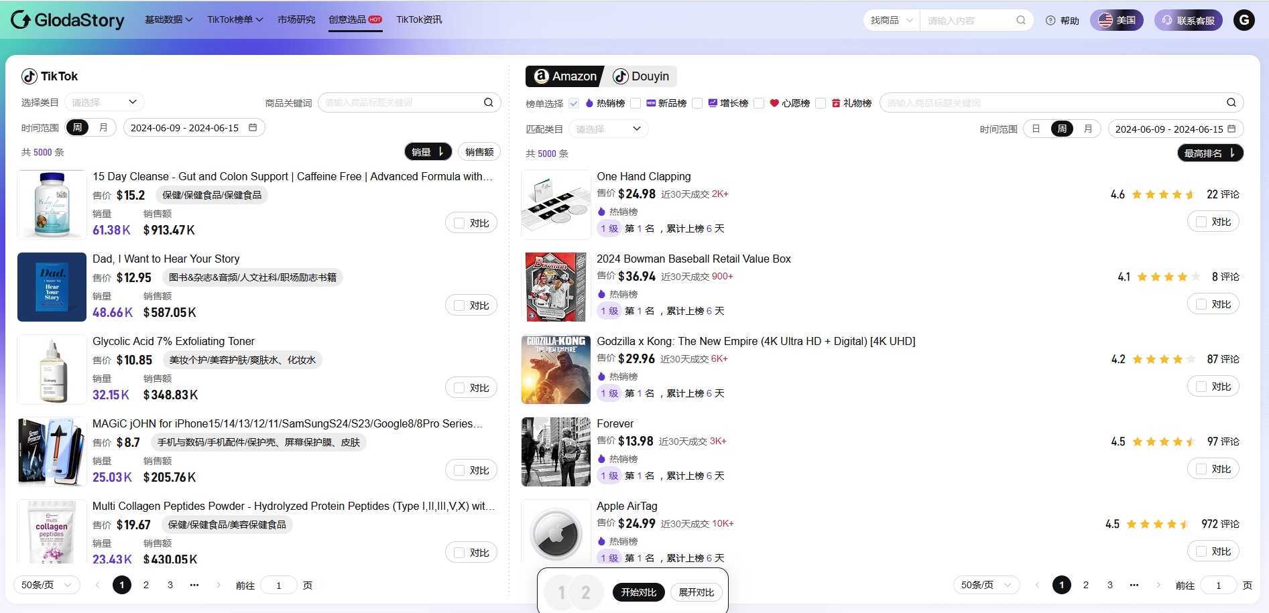Image resolution: width=1269 pixels, height=613 pixels.
Task: Click the GlodaStory logo
Action: [68, 20]
